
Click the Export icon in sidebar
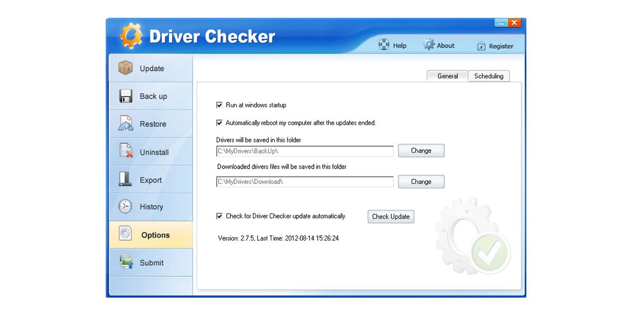point(126,180)
